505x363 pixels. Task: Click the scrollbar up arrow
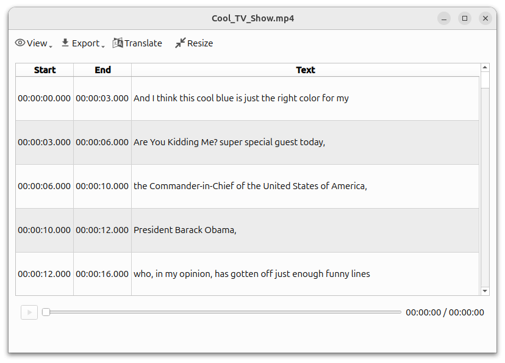pyautogui.click(x=485, y=67)
